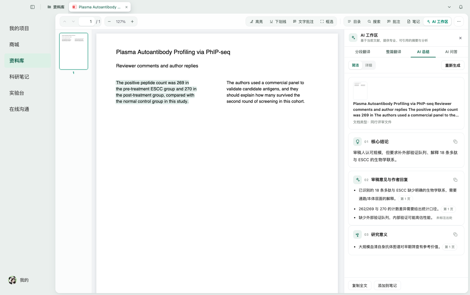Switch to the AI 问答 tab

pyautogui.click(x=451, y=52)
